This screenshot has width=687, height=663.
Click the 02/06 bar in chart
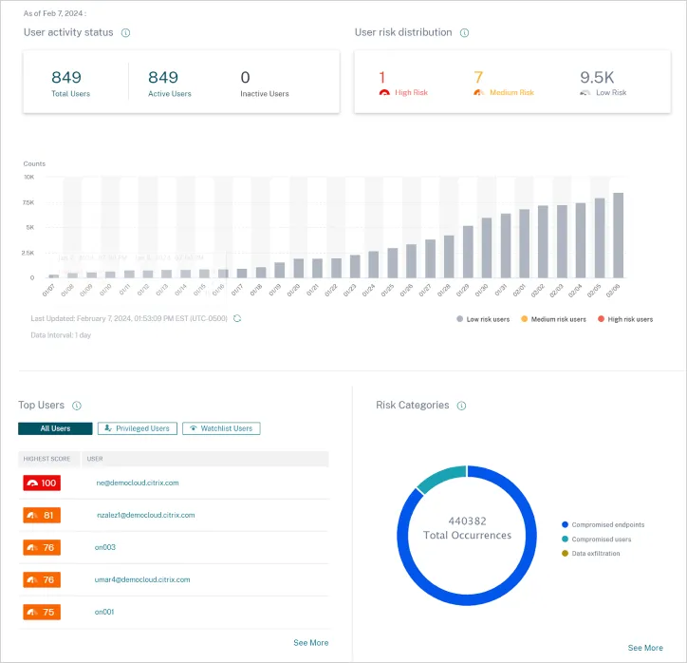coord(618,236)
